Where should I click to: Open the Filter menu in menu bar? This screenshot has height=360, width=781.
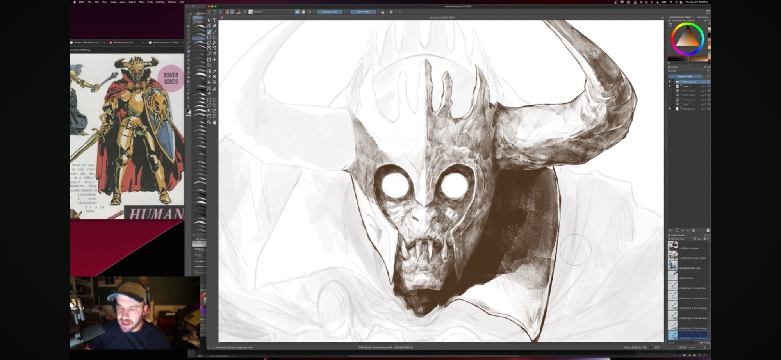click(141, 2)
